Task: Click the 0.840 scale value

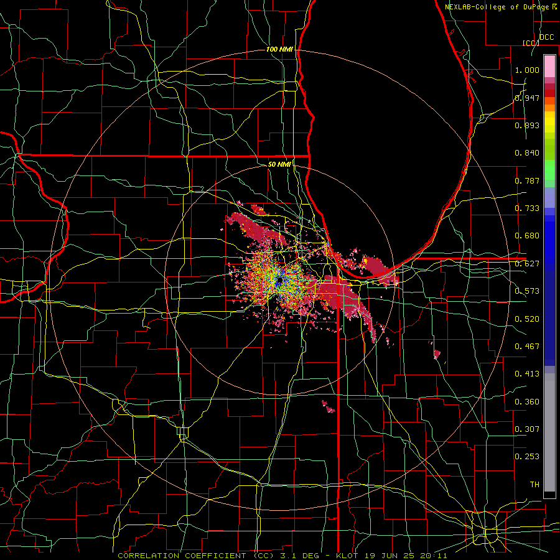Action: (527, 153)
